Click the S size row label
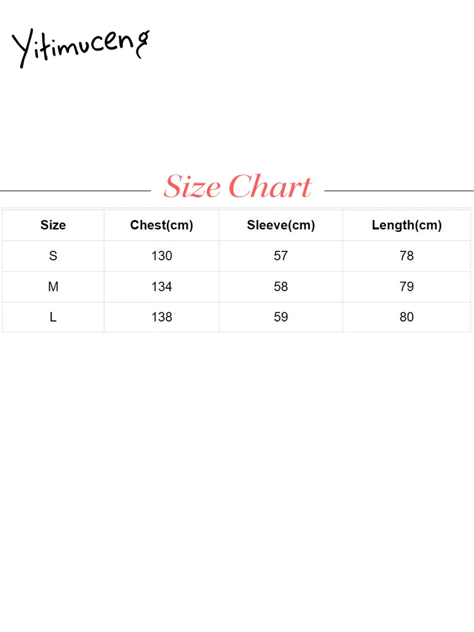Image resolution: width=474 pixels, height=632 pixels. [53, 256]
